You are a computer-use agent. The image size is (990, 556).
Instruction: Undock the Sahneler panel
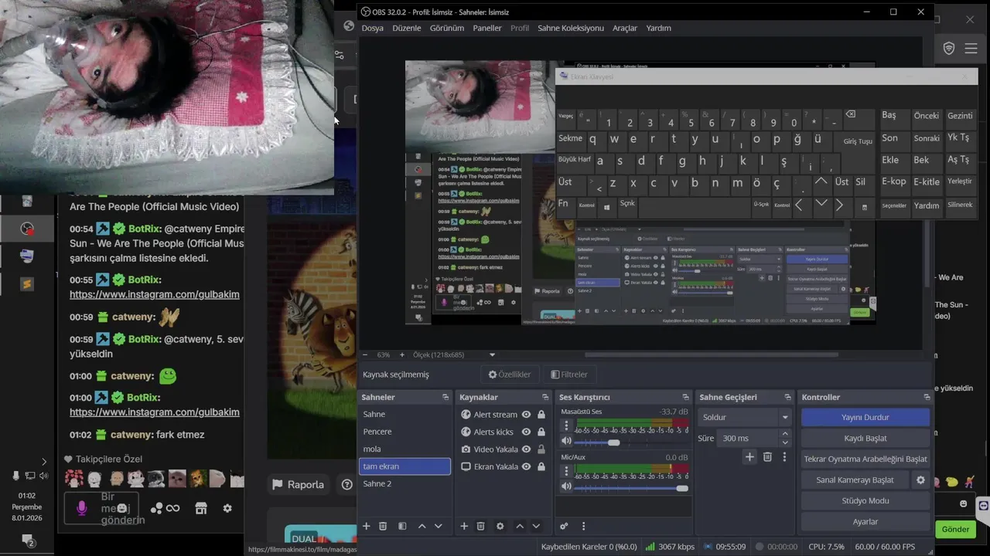tap(445, 397)
